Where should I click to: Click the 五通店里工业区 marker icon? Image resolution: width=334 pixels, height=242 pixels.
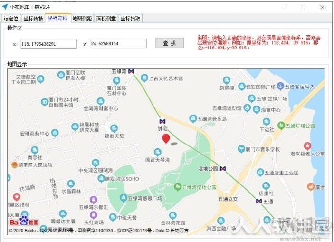[260, 172]
